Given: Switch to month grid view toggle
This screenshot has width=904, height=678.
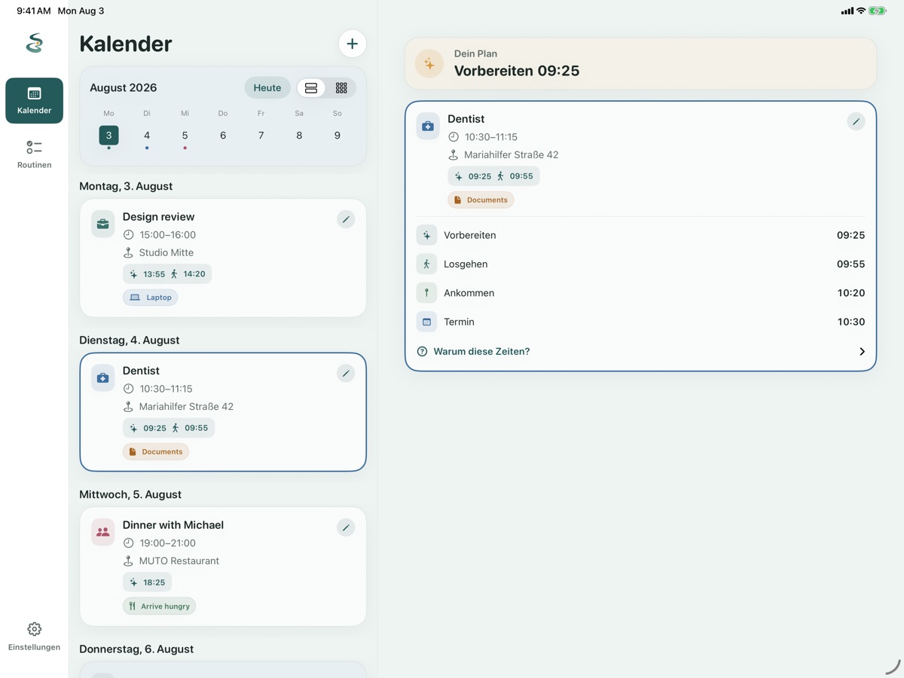Looking at the screenshot, I should coord(341,88).
